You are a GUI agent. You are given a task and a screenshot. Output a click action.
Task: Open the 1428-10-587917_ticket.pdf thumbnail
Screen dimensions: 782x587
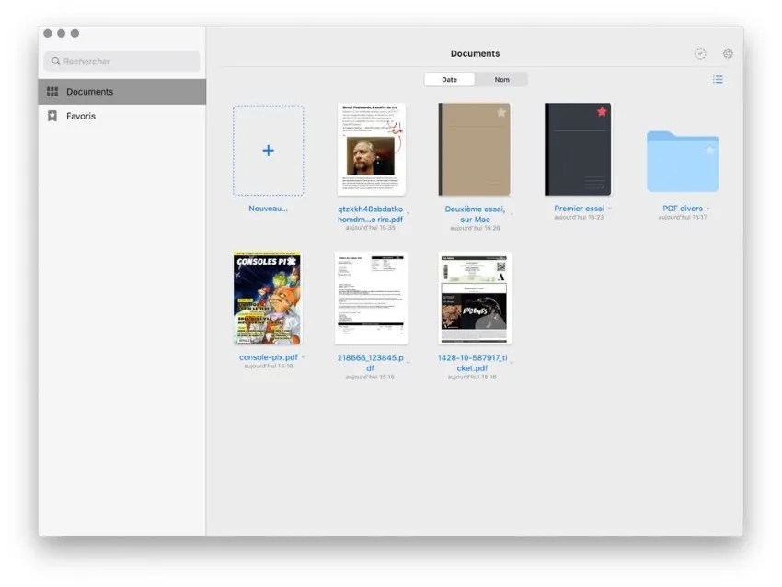click(475, 299)
